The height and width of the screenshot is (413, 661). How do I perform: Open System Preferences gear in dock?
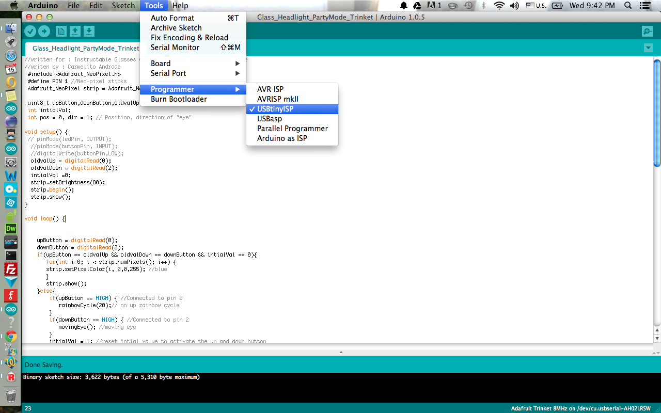point(11,162)
